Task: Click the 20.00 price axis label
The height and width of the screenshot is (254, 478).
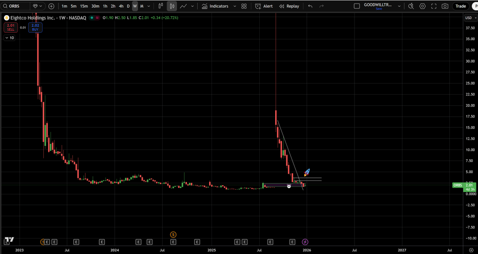Action: [x=470, y=106]
